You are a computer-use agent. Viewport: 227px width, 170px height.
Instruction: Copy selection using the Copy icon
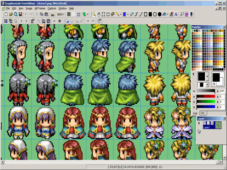41,14
